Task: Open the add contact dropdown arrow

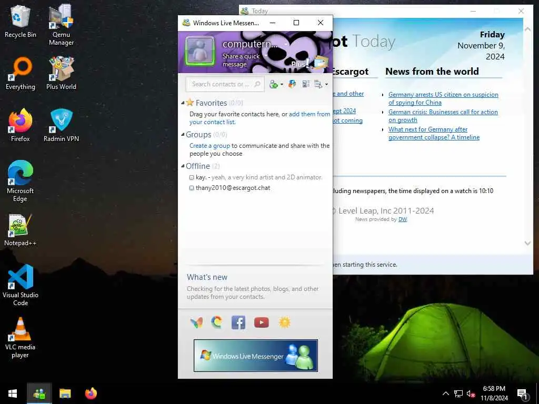Action: click(282, 85)
